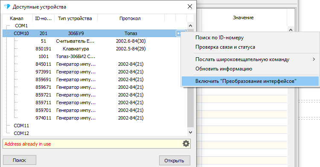
Task: Select device row with ID 51
Action: 95,41
